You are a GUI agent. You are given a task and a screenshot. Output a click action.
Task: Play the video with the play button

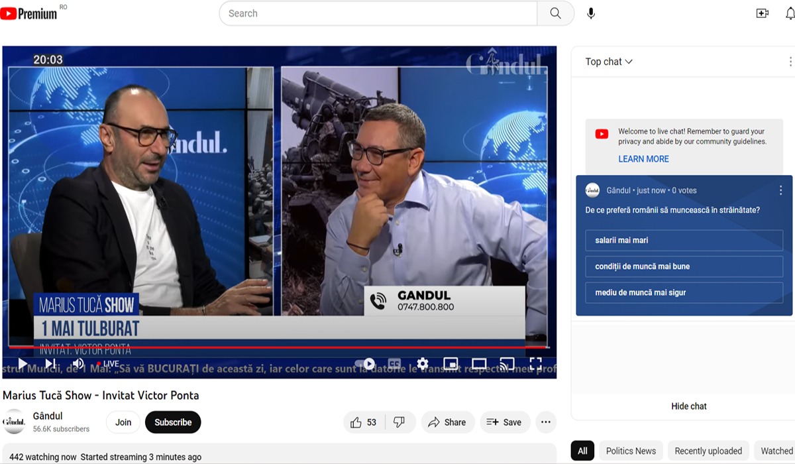[x=23, y=363]
